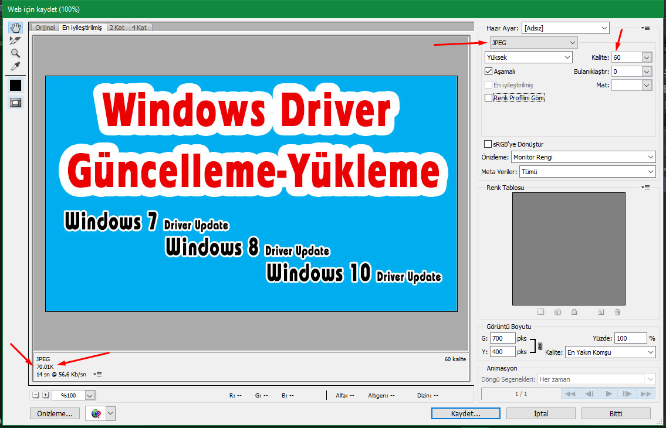Click the "14 sn @ 56,6 Kb/sn" text
This screenshot has height=428, width=666.
[61, 374]
